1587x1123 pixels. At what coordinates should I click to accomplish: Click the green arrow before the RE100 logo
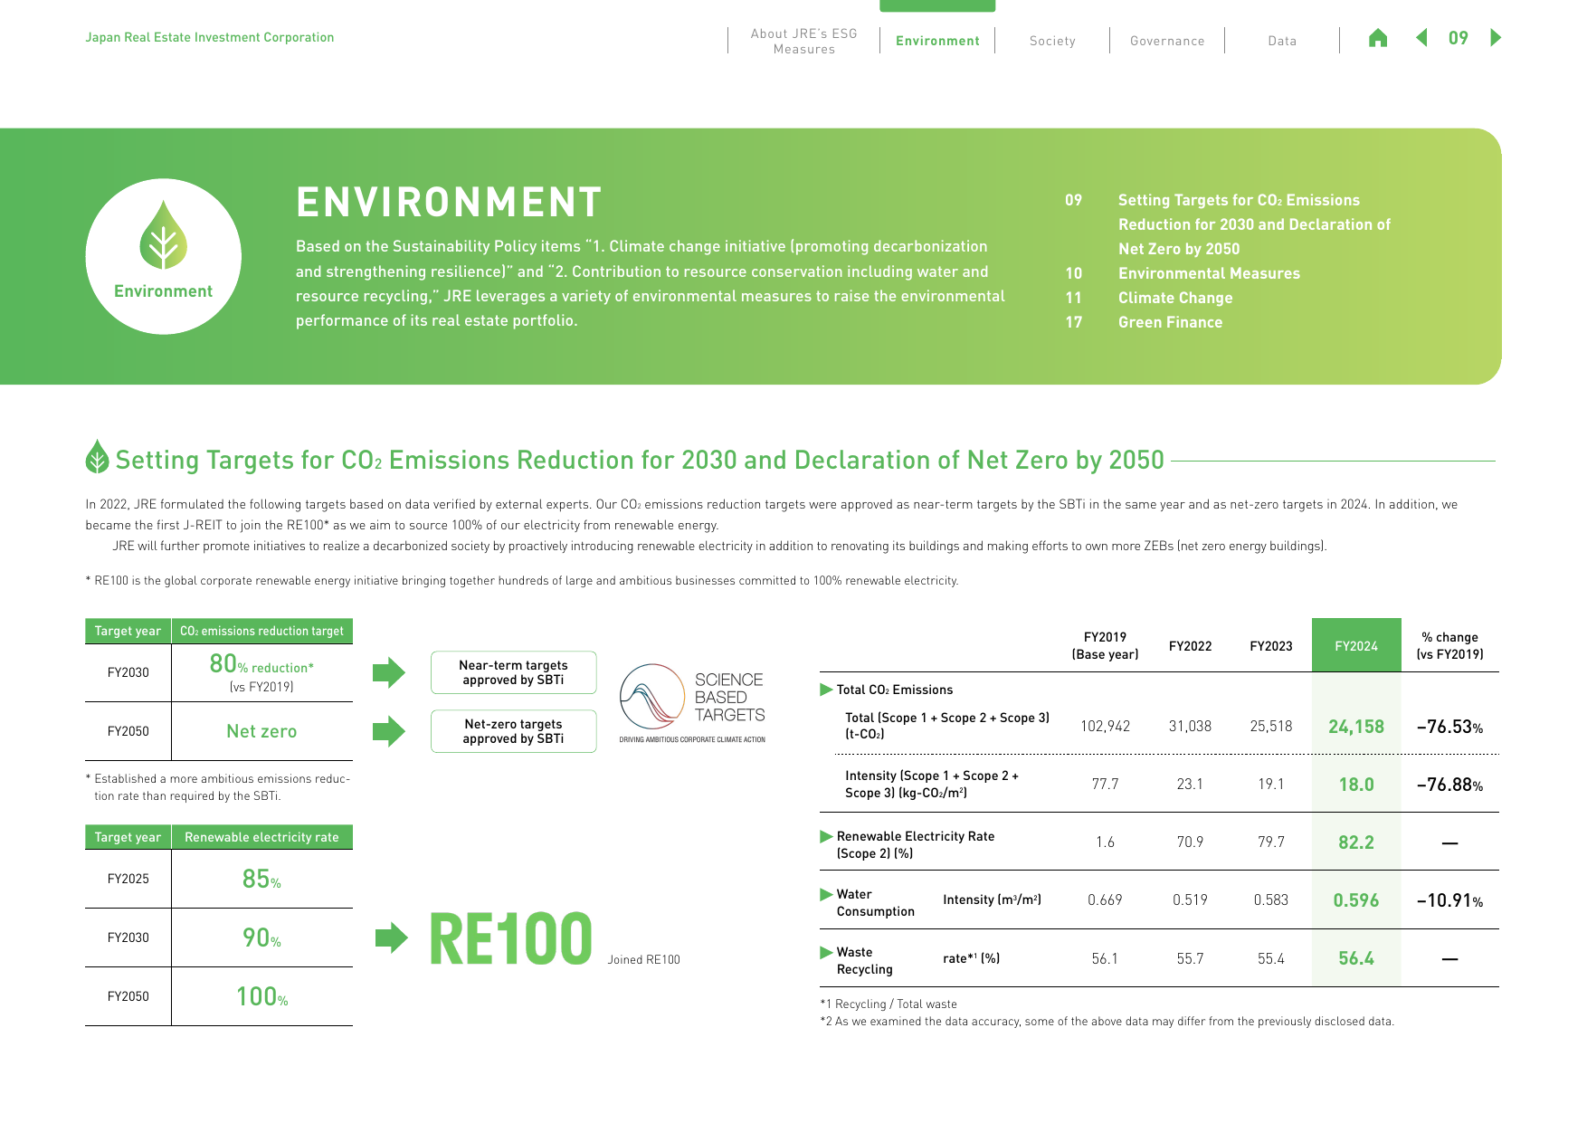392,937
